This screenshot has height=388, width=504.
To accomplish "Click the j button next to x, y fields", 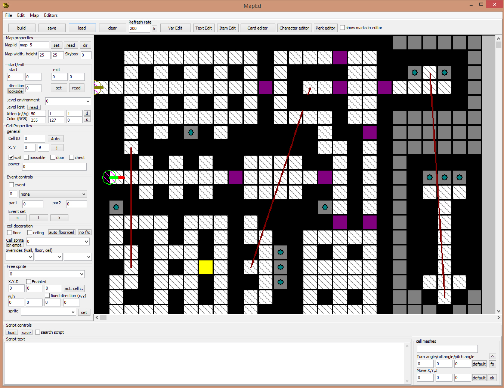I will coord(57,148).
